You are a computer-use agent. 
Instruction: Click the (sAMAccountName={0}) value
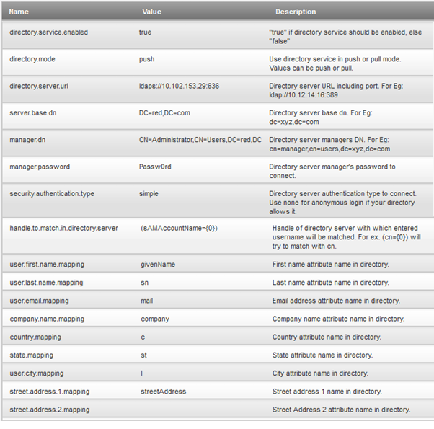pyautogui.click(x=179, y=228)
